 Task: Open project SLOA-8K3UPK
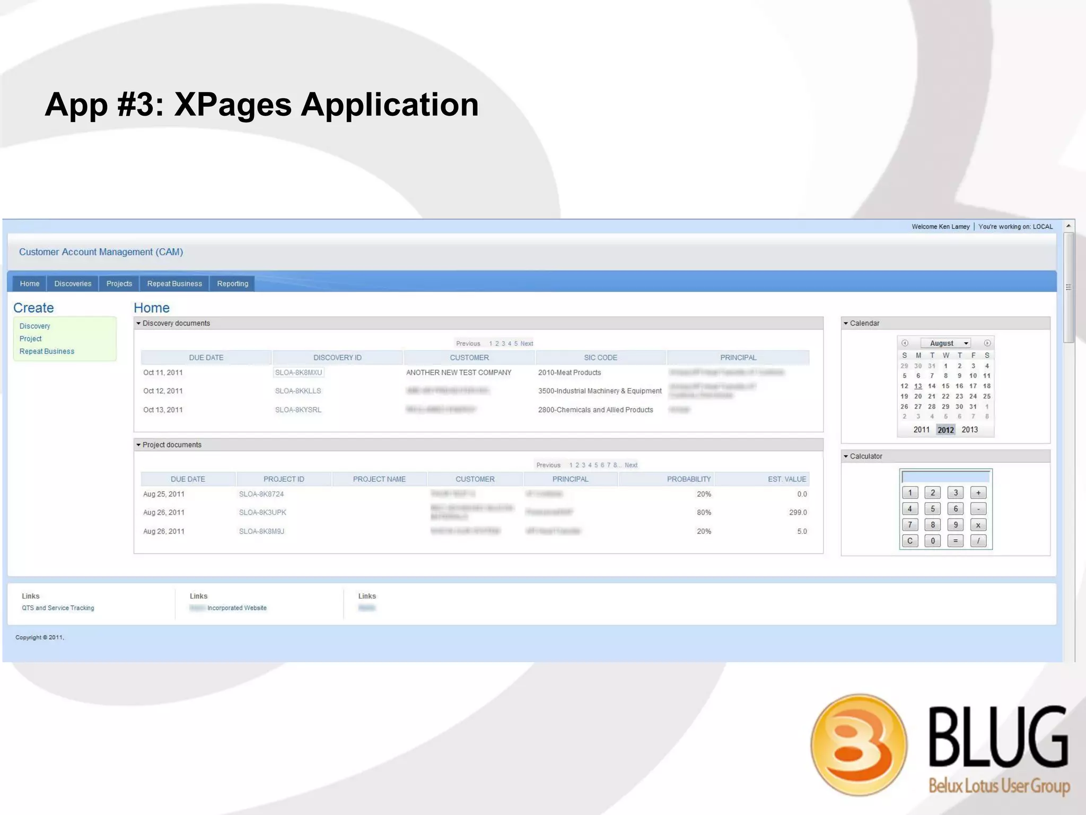(262, 513)
